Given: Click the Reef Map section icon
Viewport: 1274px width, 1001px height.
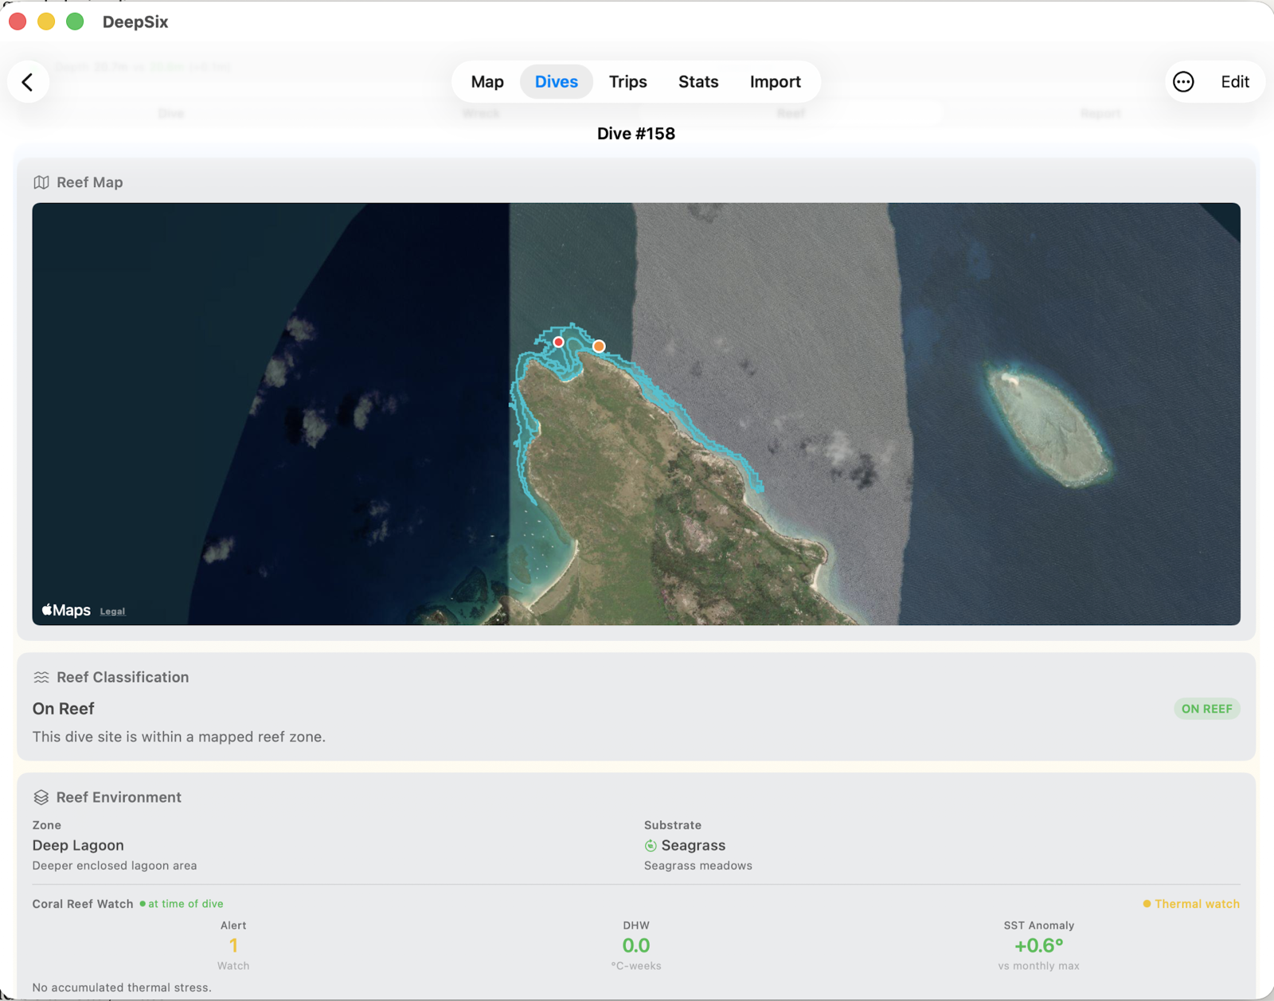Looking at the screenshot, I should point(41,182).
